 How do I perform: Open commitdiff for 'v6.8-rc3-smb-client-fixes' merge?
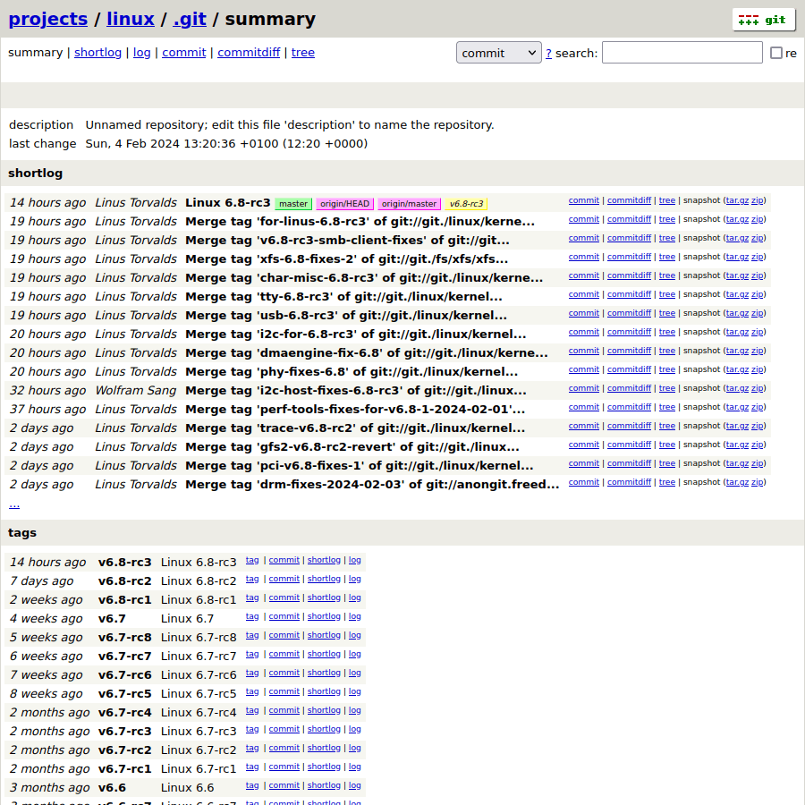[x=629, y=238]
